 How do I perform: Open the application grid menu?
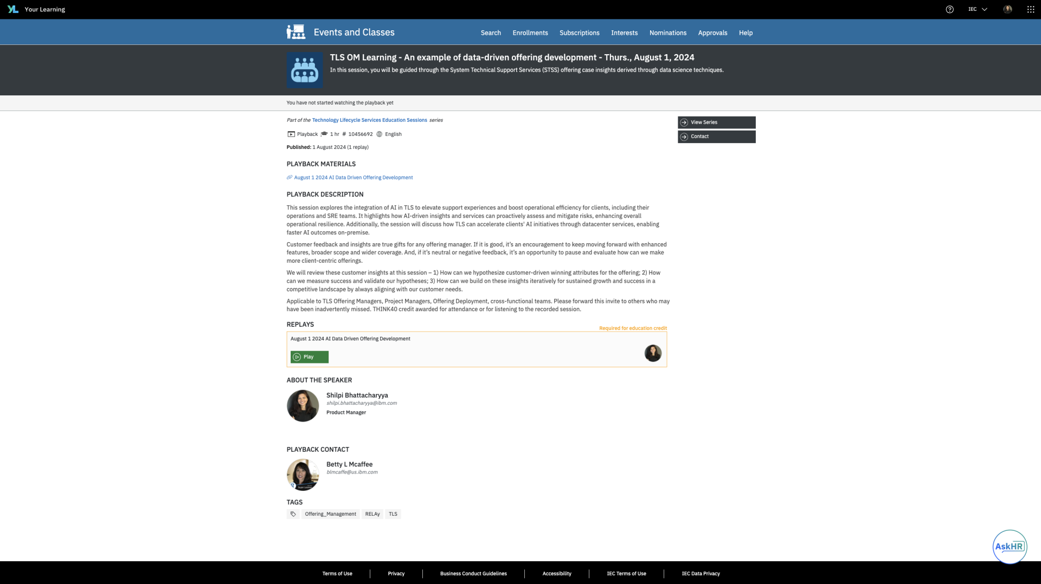tap(1030, 9)
